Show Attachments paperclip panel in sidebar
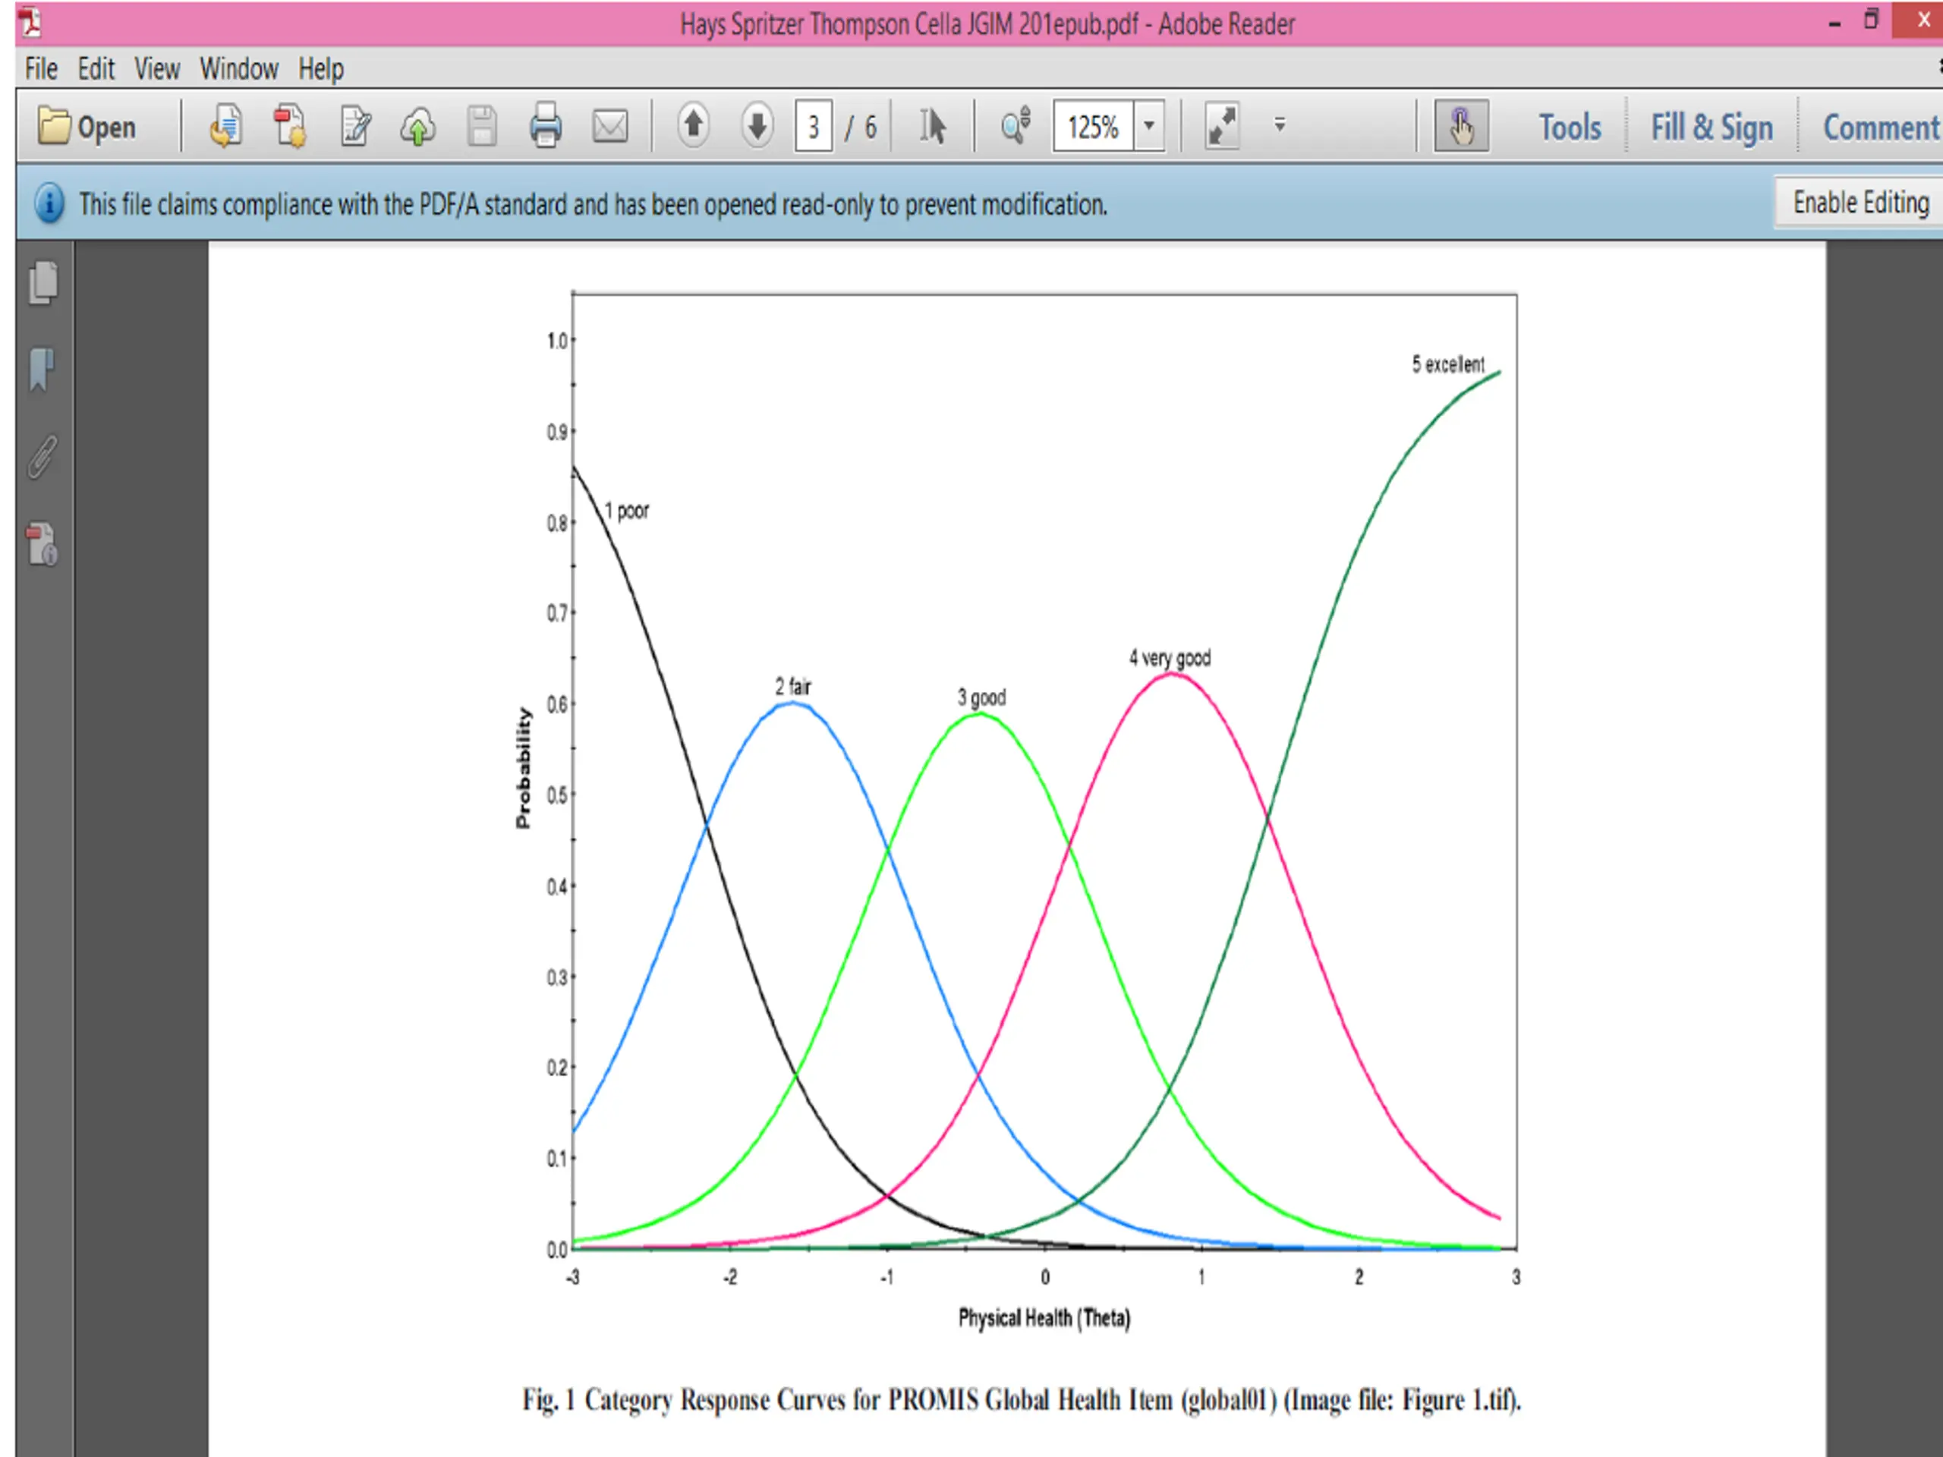Image resolution: width=1943 pixels, height=1457 pixels. point(43,457)
